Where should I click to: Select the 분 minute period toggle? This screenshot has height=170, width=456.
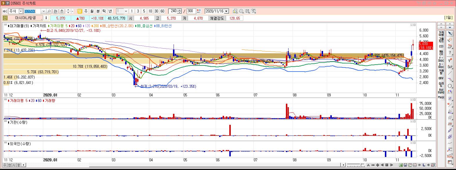pyautogui.click(x=98, y=11)
